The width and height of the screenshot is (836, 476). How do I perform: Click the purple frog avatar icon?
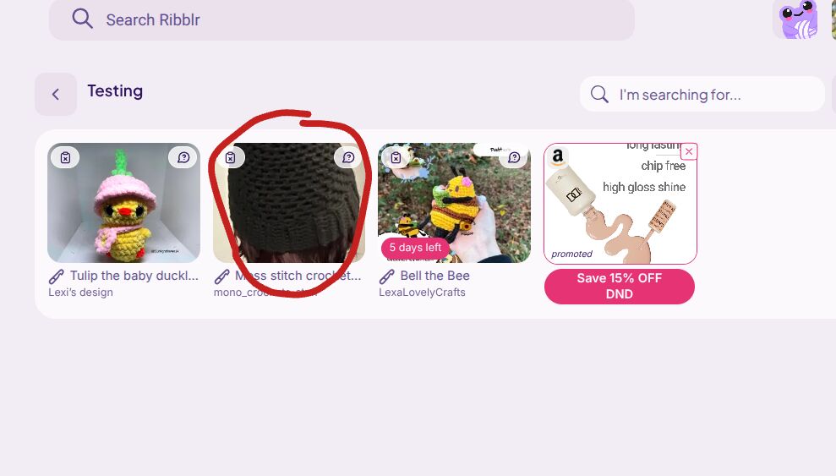click(x=798, y=19)
